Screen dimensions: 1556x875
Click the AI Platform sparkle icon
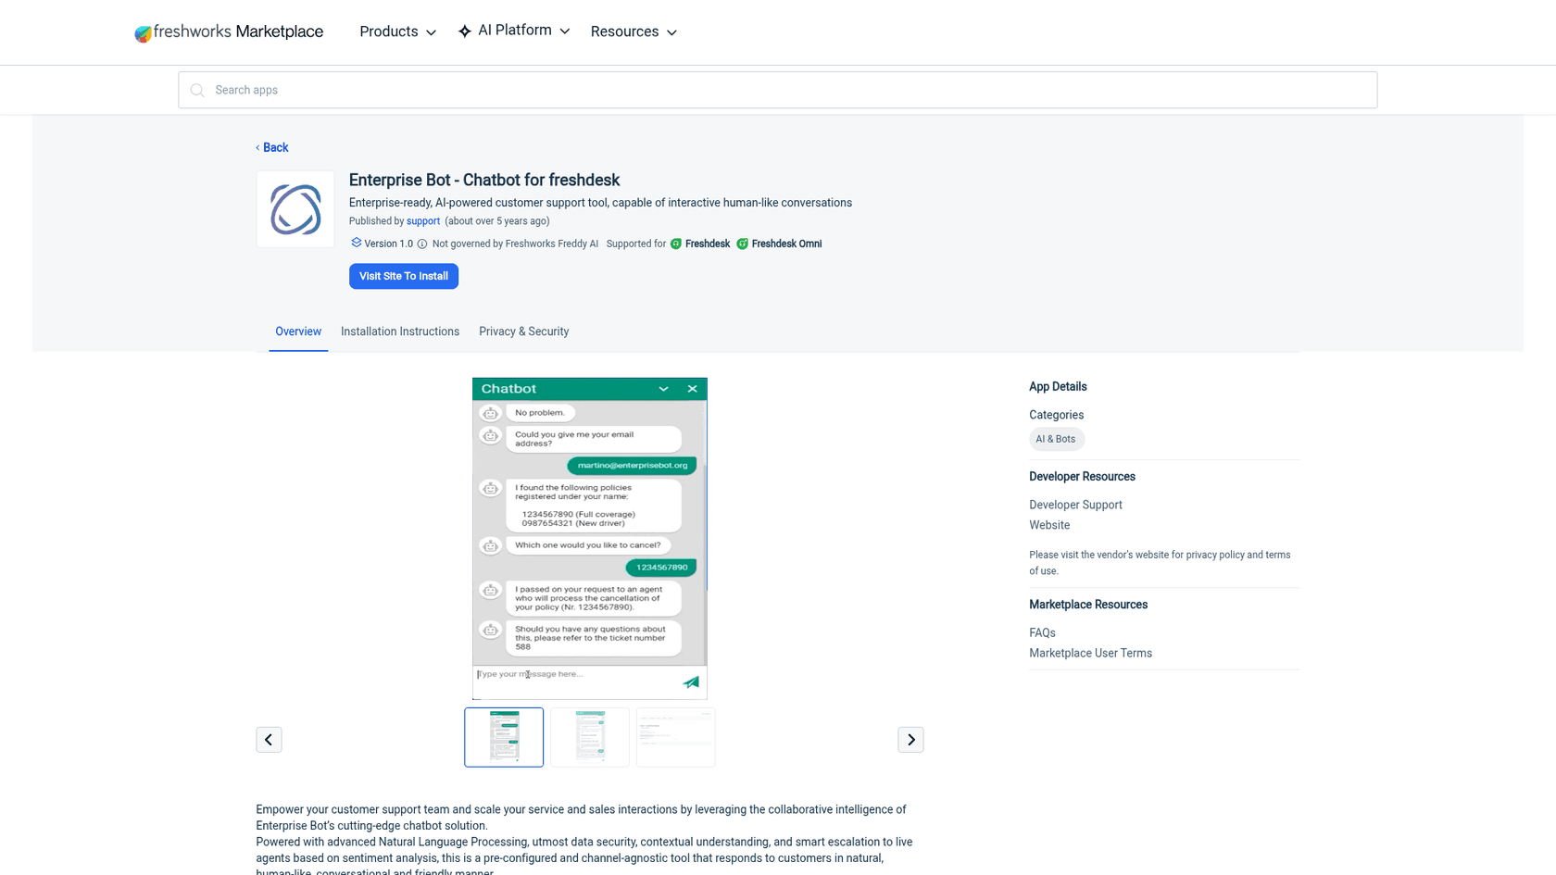coord(465,31)
